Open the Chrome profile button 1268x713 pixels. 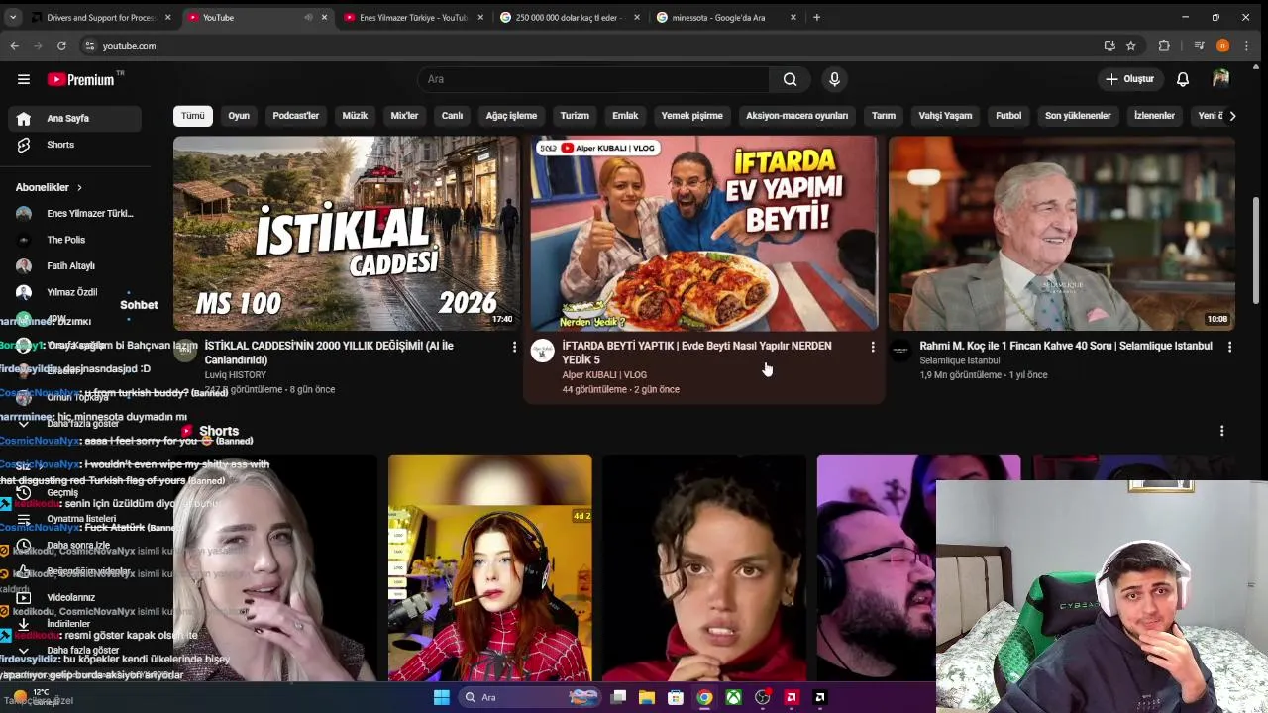[x=1222, y=46]
